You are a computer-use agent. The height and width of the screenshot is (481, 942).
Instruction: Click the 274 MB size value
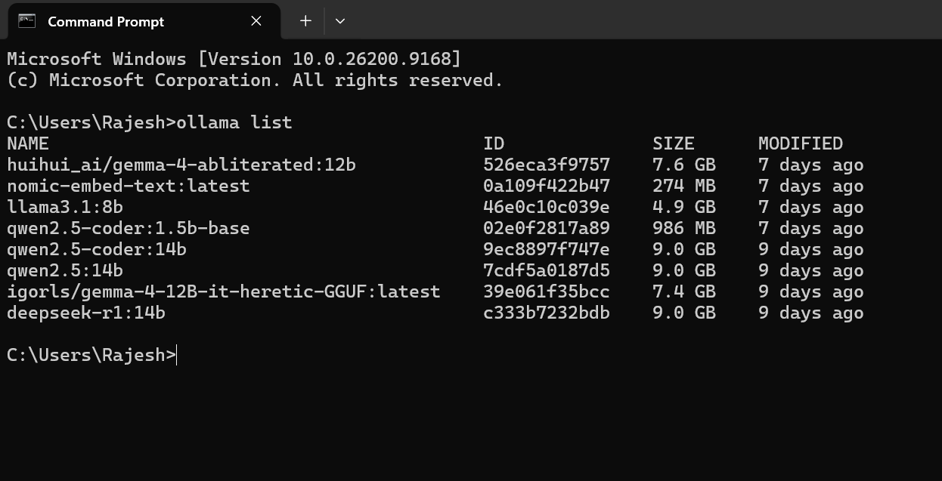pos(684,186)
